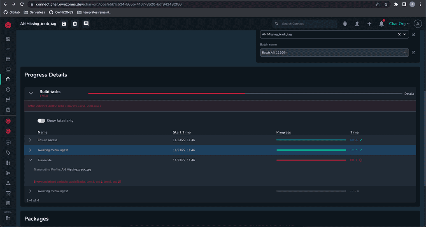The image size is (426, 227).
Task: Open the AN Missing_track_tag dropdown arrow
Action: pyautogui.click(x=405, y=34)
